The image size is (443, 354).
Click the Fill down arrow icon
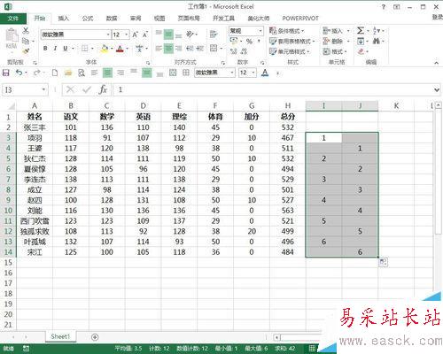[x=361, y=41]
